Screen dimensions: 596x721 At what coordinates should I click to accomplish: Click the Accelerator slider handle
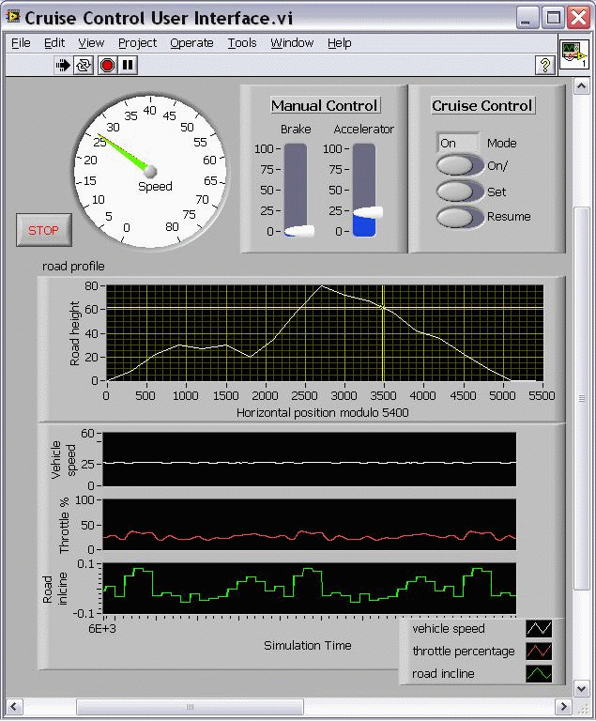click(x=366, y=212)
